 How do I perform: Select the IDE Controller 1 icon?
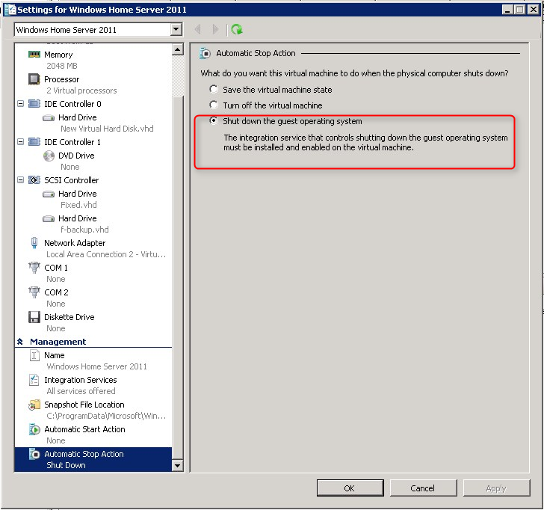coord(34,142)
